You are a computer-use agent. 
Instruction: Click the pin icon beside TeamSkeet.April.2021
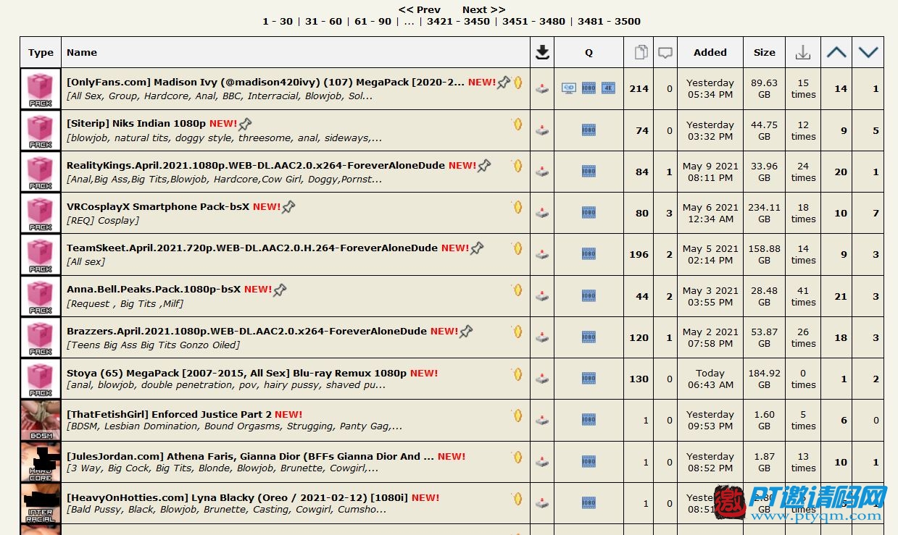click(477, 248)
